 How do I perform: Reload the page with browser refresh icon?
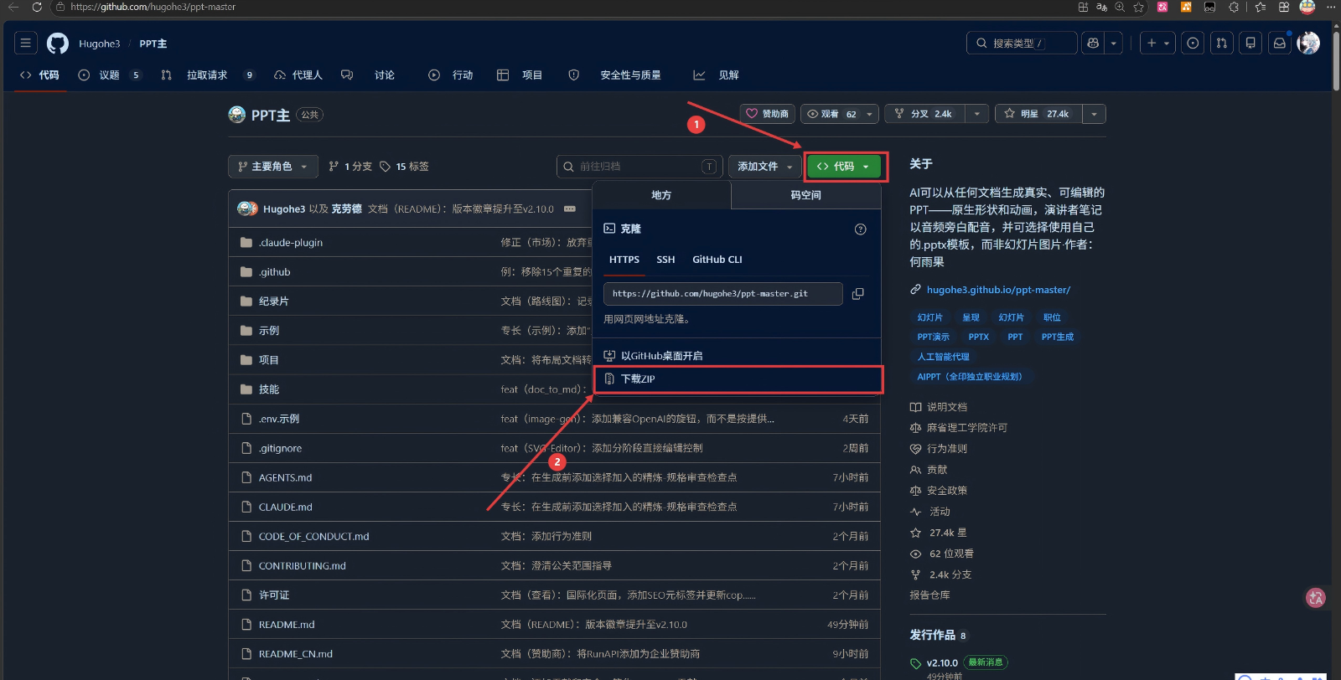point(36,7)
